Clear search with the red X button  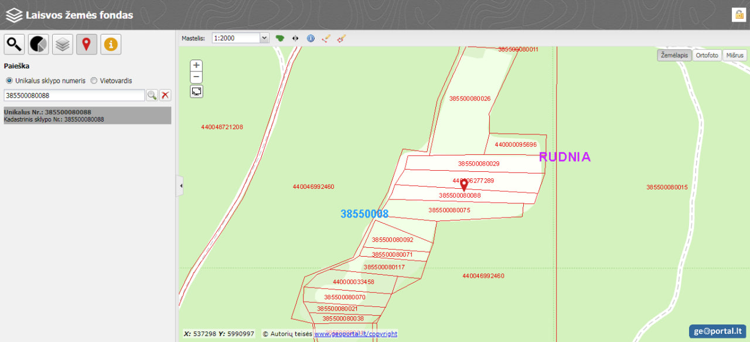[x=166, y=95]
